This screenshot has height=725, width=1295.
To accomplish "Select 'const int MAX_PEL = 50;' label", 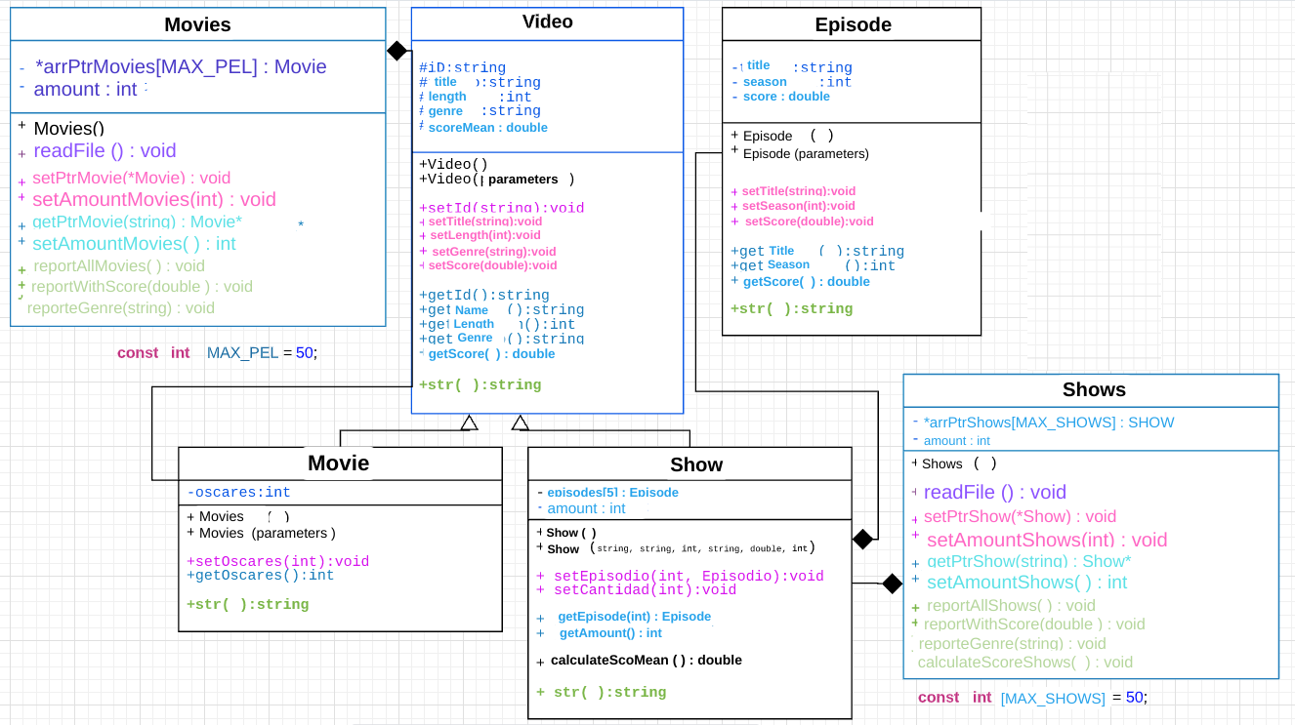I will pyautogui.click(x=217, y=352).
